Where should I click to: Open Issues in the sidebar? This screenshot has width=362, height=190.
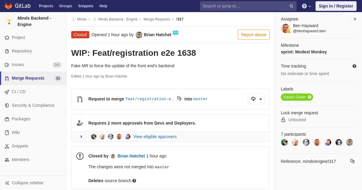(x=33, y=65)
